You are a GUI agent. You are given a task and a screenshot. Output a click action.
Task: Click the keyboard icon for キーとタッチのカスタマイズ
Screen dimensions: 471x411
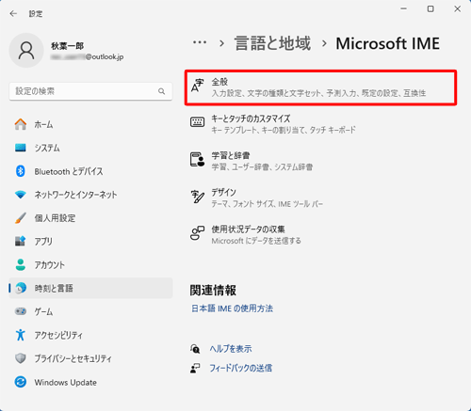pyautogui.click(x=197, y=122)
